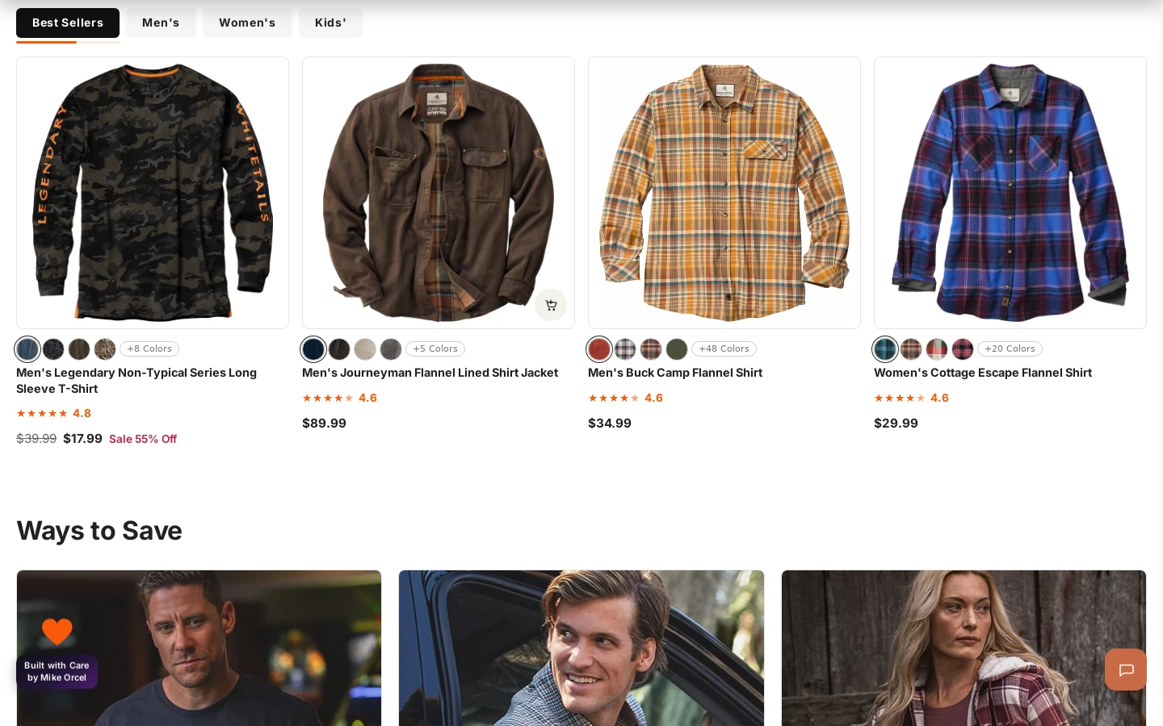Click quick-add cart icon on Journeyman Shirt Jacket
1163x726 pixels.
[x=551, y=305]
